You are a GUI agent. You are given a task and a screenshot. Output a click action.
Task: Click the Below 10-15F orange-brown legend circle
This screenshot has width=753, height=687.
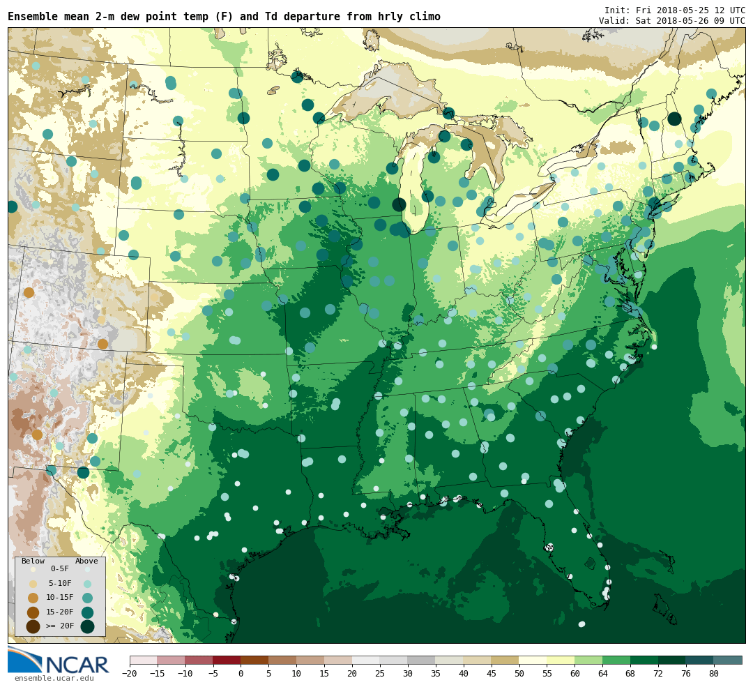[x=33, y=598]
